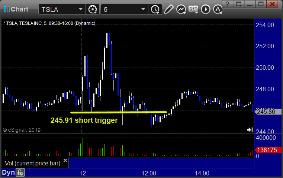Click the help question mark button
This screenshot has width=283, height=178.
click(227, 4)
